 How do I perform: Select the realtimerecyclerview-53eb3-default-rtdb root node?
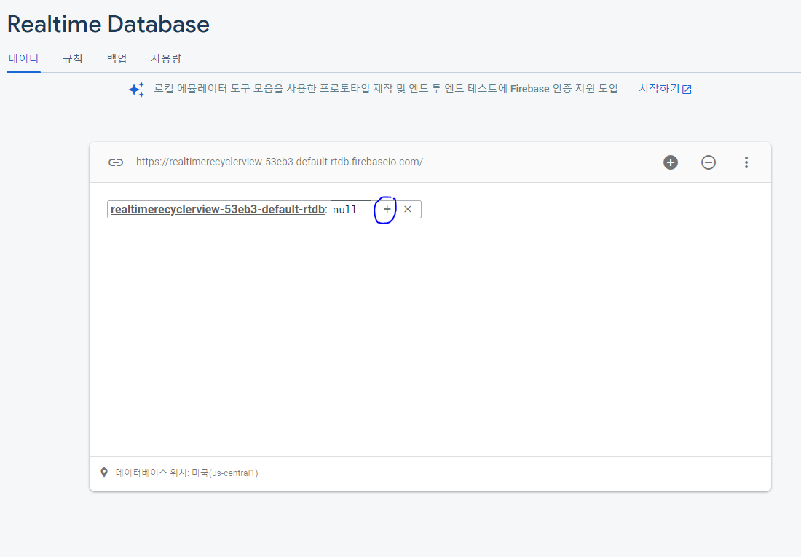(x=218, y=210)
